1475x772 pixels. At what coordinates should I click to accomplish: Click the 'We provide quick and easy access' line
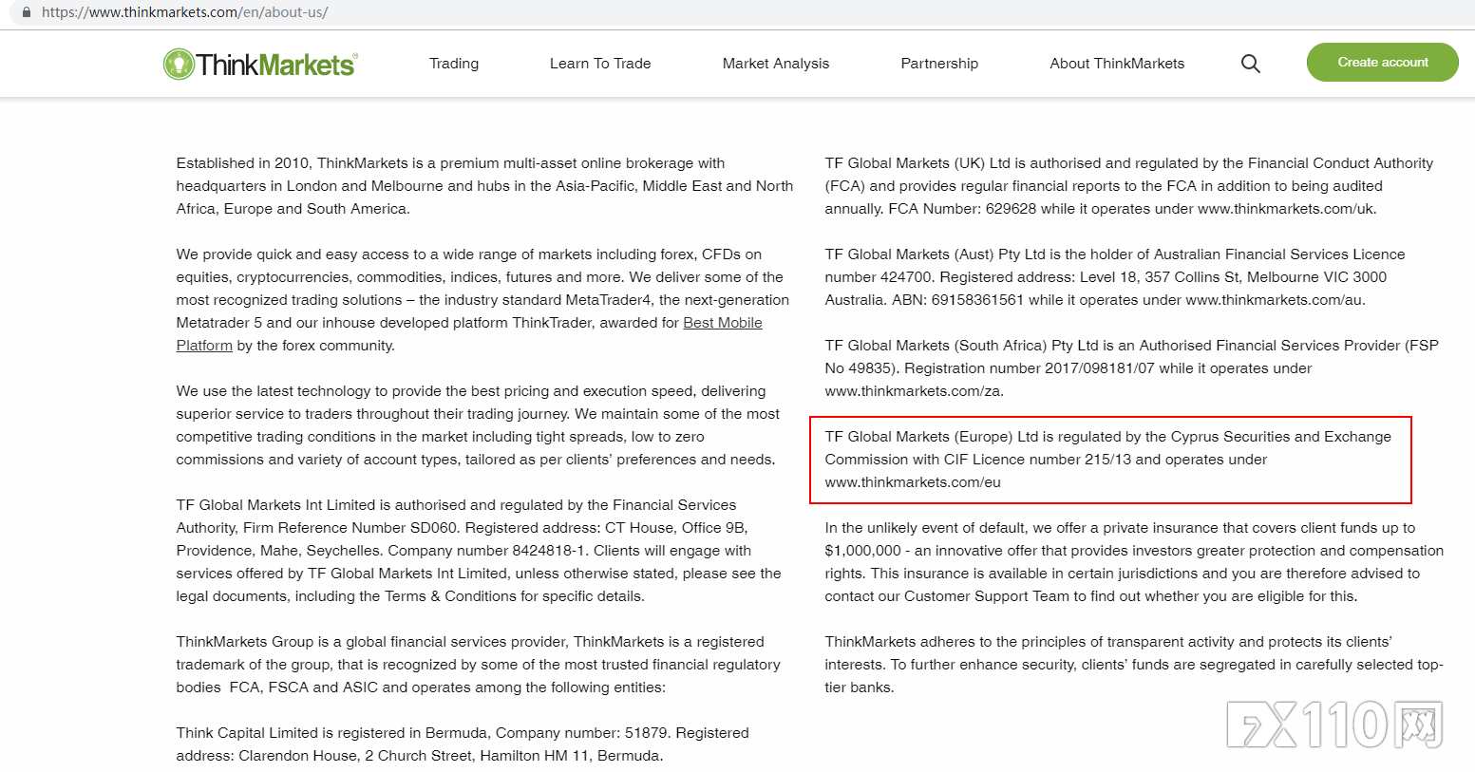pos(469,254)
